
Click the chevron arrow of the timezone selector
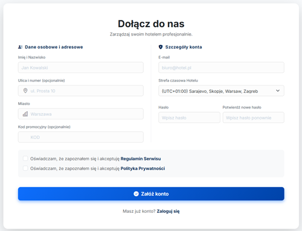click(278, 91)
